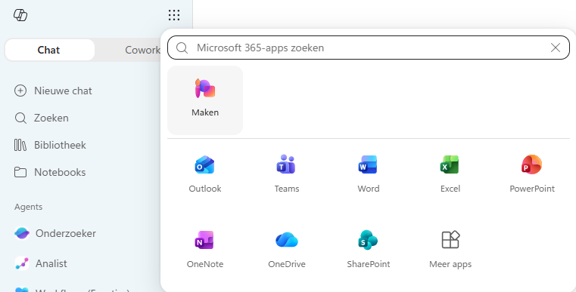576x292 pixels.
Task: Open the Onderzoeker agent
Action: tap(55, 233)
